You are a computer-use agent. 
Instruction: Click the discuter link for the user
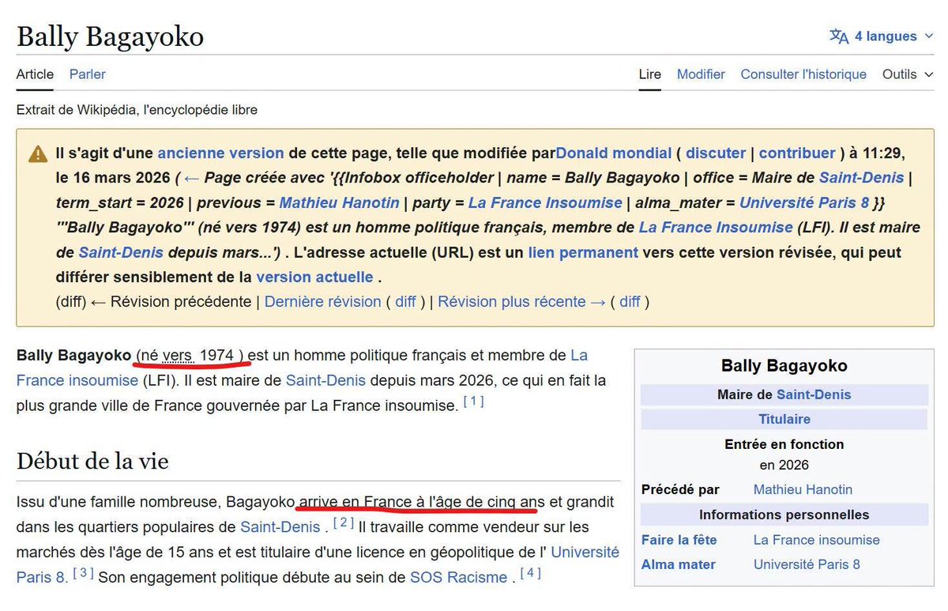[716, 153]
